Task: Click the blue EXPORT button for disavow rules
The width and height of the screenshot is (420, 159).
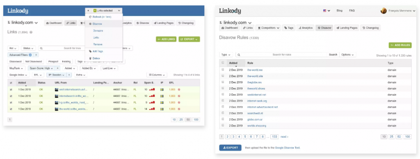Action: [x=230, y=148]
